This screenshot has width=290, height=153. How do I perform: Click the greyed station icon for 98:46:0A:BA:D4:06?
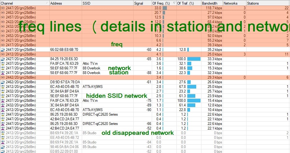(2, 147)
